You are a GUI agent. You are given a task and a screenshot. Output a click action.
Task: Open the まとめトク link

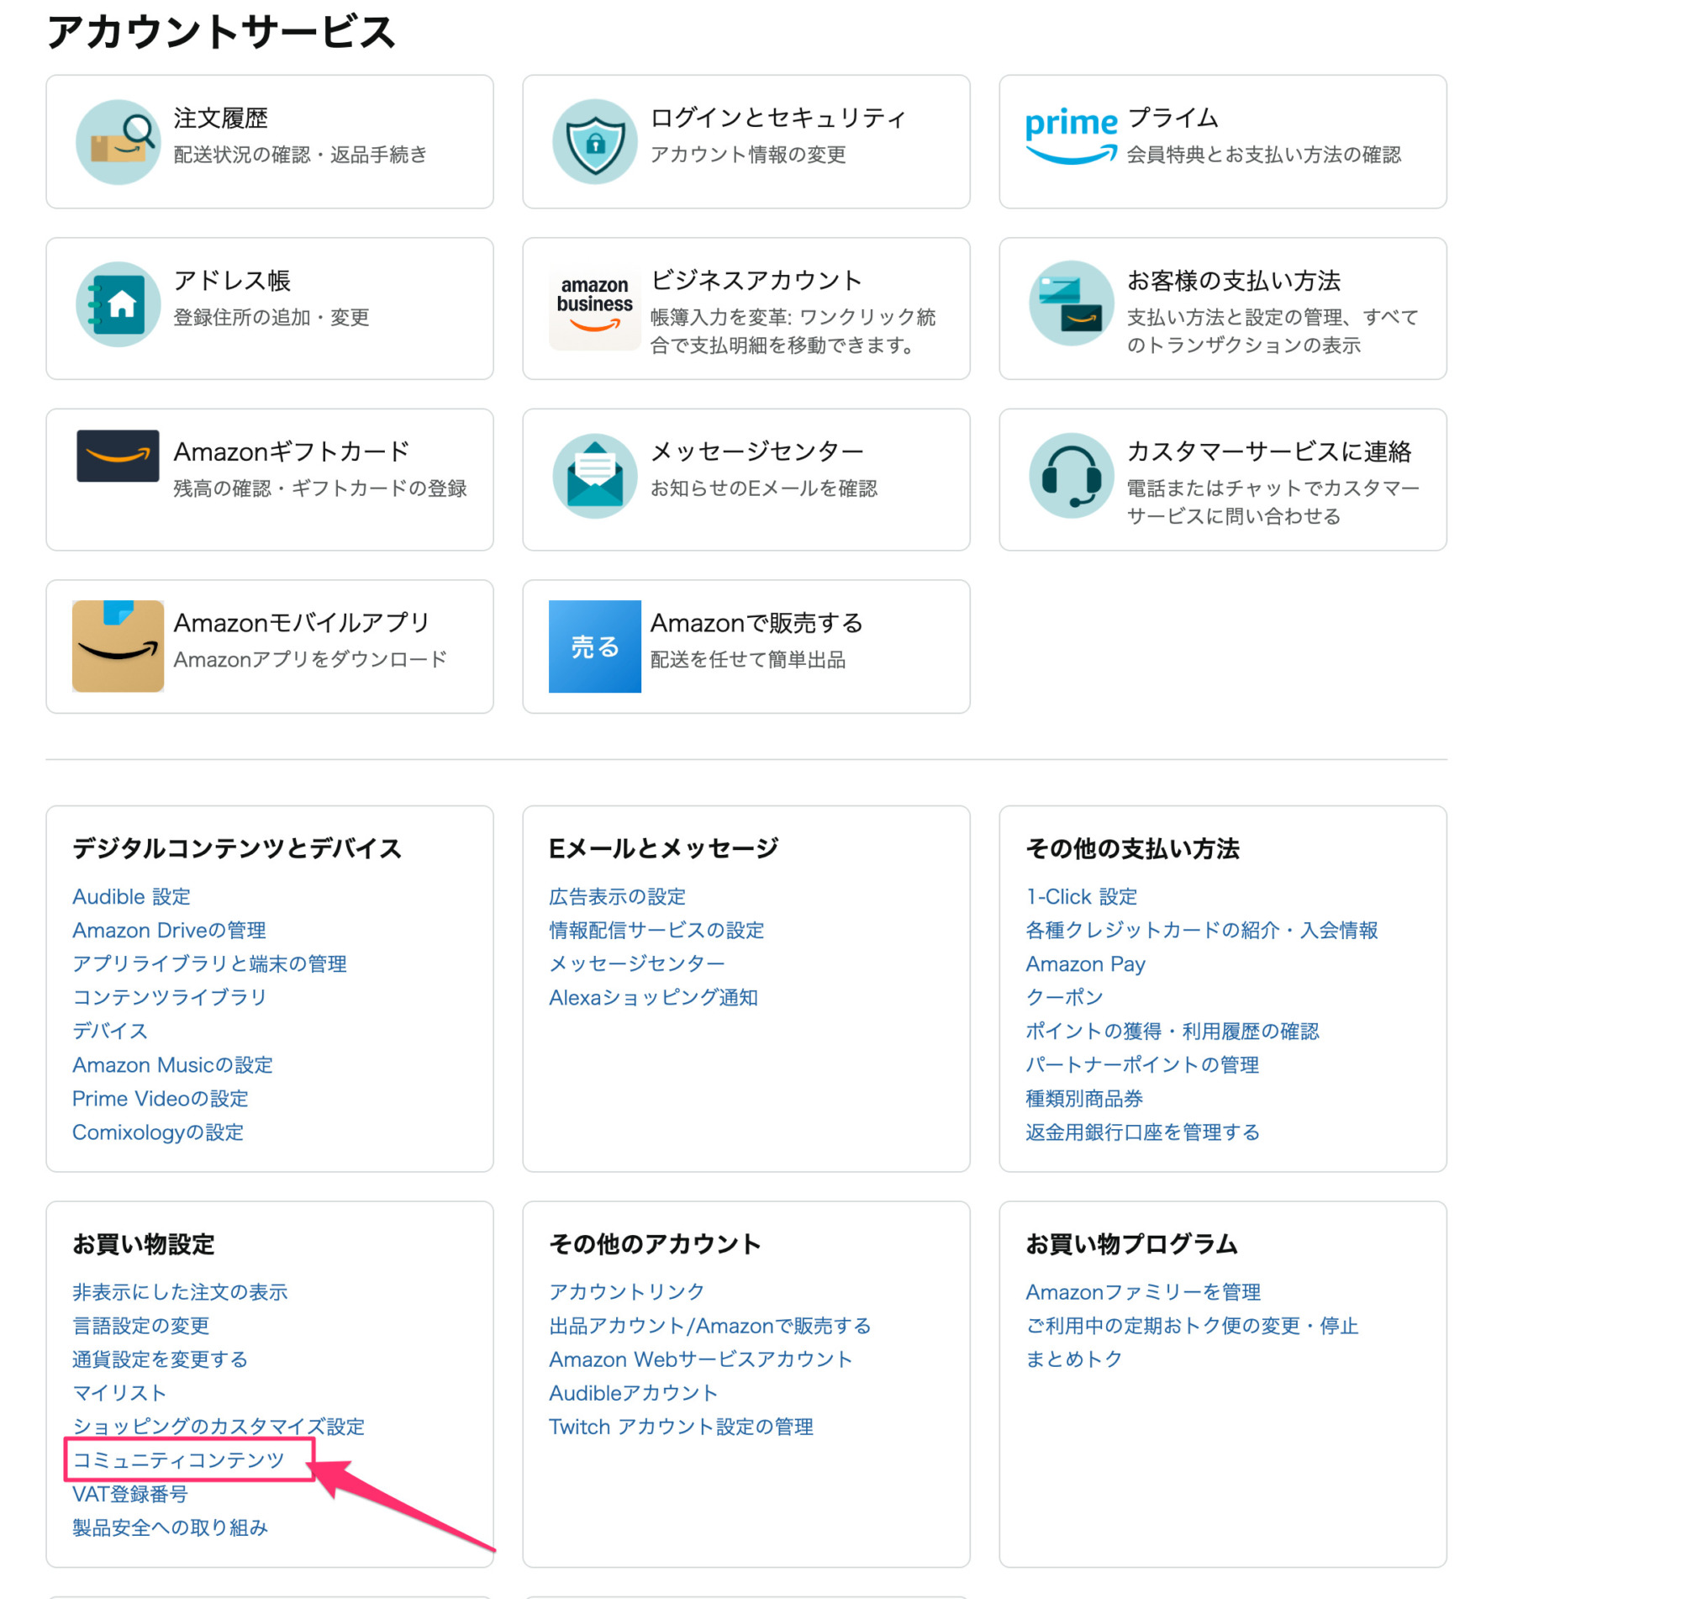1073,1359
